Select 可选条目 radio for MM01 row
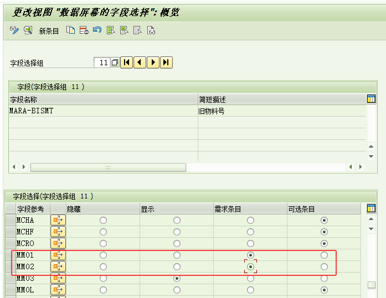This screenshot has height=298, width=386. 324,255
